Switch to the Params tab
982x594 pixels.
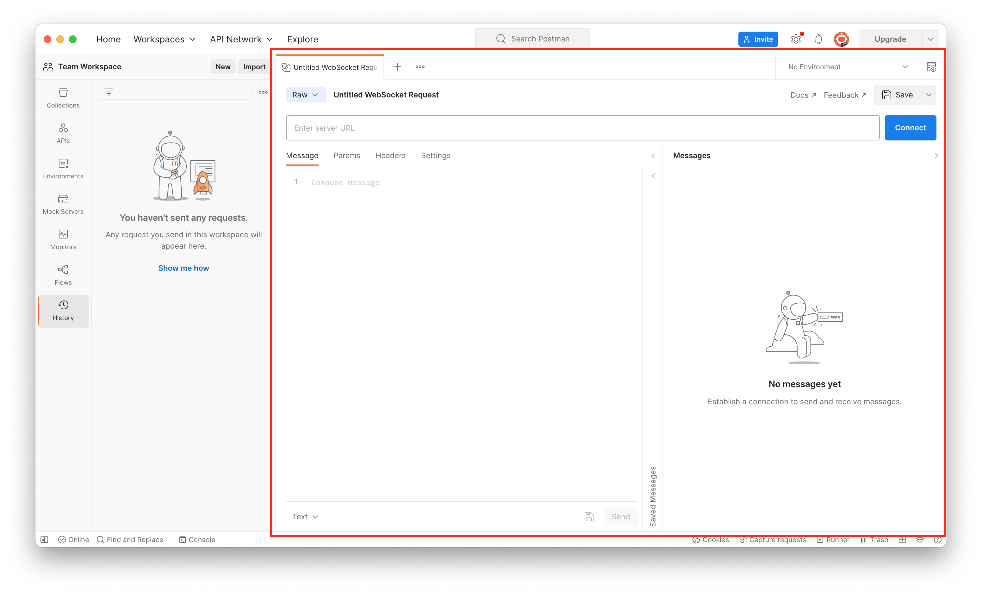[x=346, y=155]
